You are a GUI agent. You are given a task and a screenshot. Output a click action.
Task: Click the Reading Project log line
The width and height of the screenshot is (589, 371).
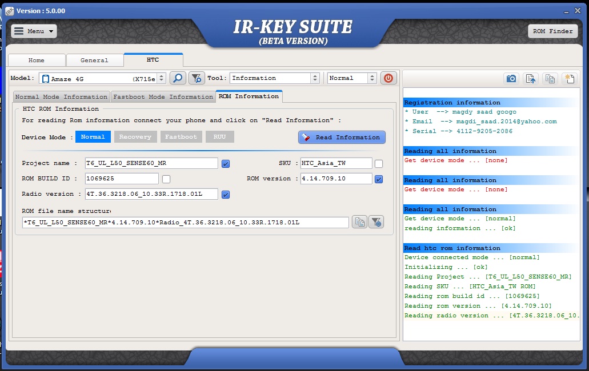coord(488,277)
